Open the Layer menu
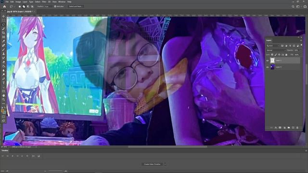 click(25, 2)
